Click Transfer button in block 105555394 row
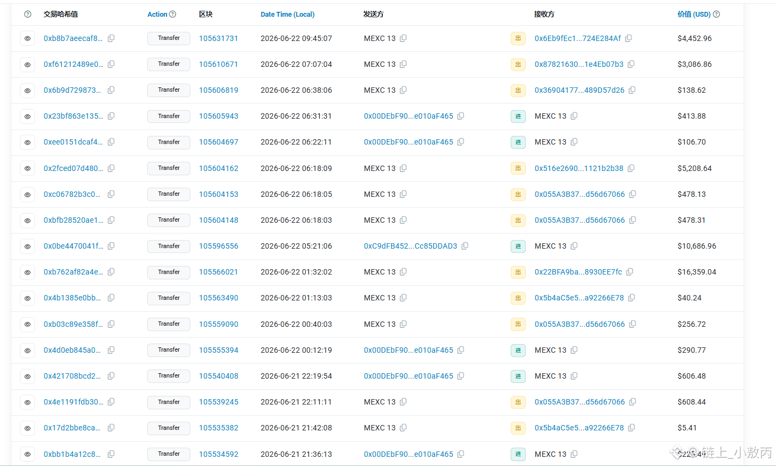 click(169, 350)
